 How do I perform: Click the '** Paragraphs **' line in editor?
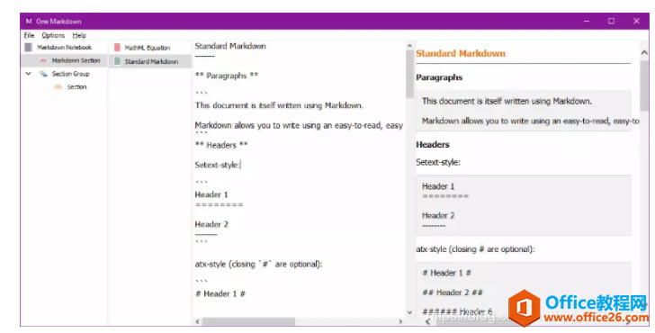pyautogui.click(x=227, y=76)
